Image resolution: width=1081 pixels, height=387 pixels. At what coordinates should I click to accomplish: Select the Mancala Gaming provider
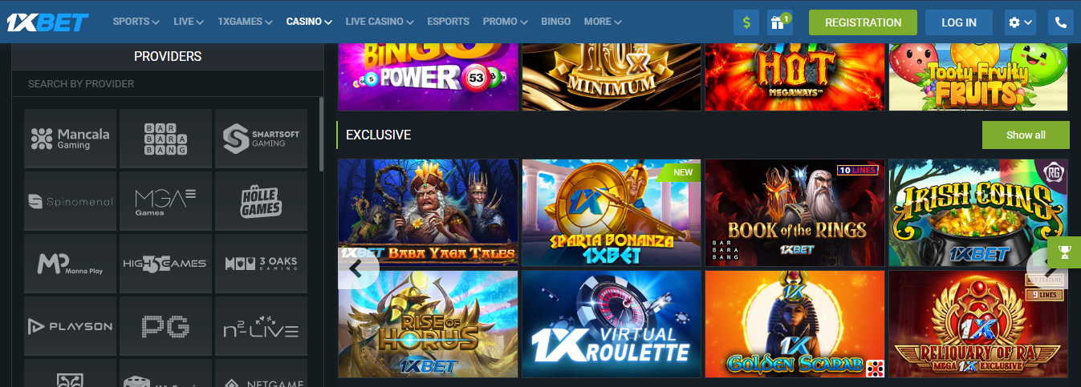click(x=71, y=139)
